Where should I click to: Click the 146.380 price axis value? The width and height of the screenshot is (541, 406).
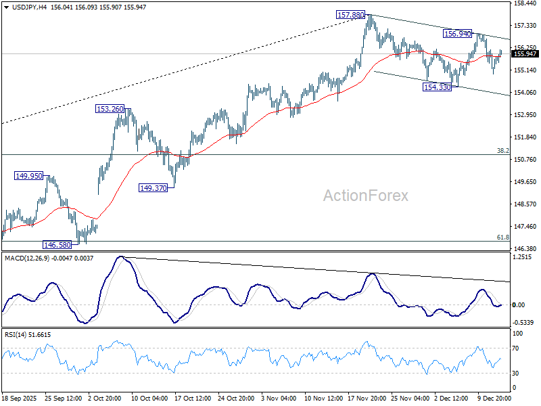(x=525, y=248)
